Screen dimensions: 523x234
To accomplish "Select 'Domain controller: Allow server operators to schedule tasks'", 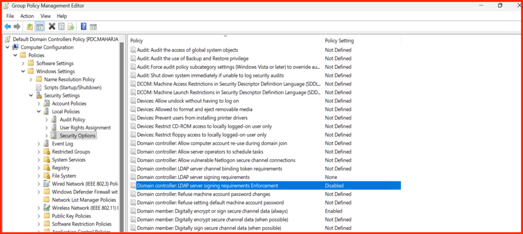I will tap(200, 152).
